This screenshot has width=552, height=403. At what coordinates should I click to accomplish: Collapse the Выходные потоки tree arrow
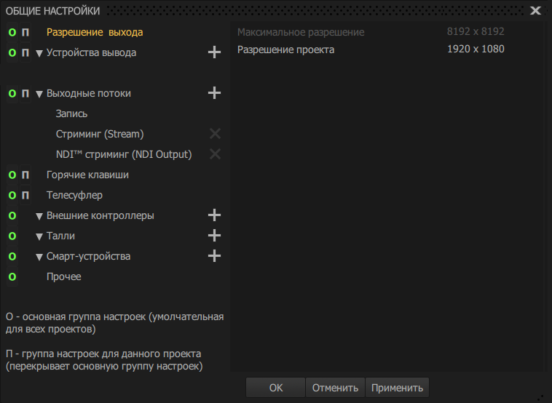coord(39,94)
